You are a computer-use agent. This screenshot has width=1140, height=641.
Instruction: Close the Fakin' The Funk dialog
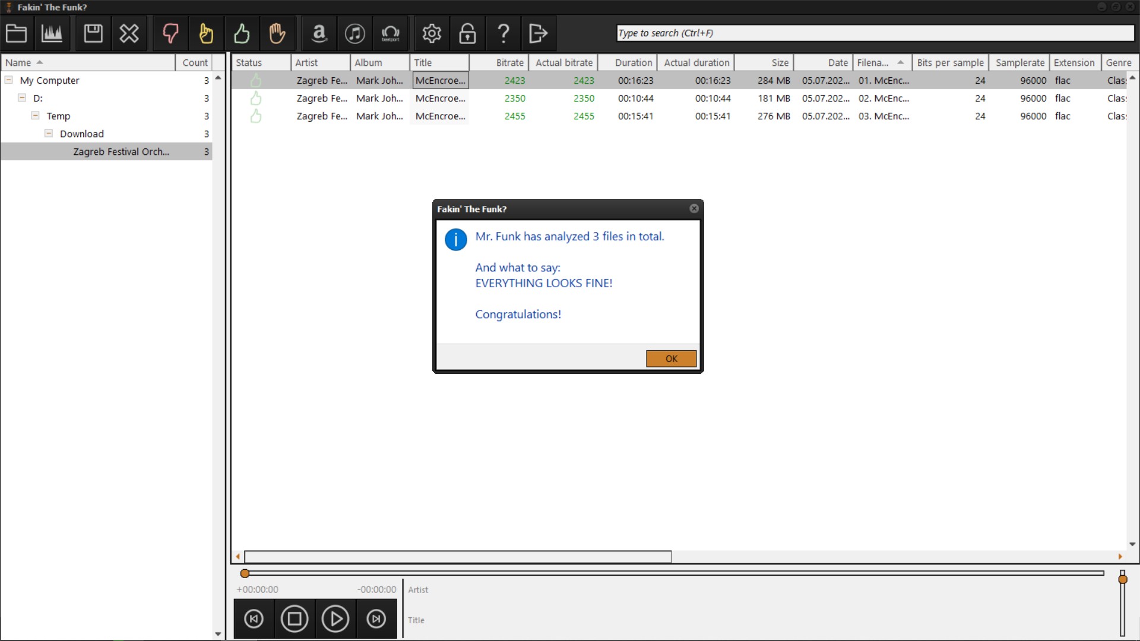pos(693,208)
